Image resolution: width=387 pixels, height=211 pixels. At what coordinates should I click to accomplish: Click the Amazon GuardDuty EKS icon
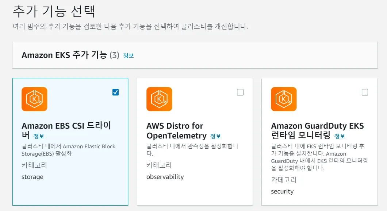pyautogui.click(x=284, y=99)
